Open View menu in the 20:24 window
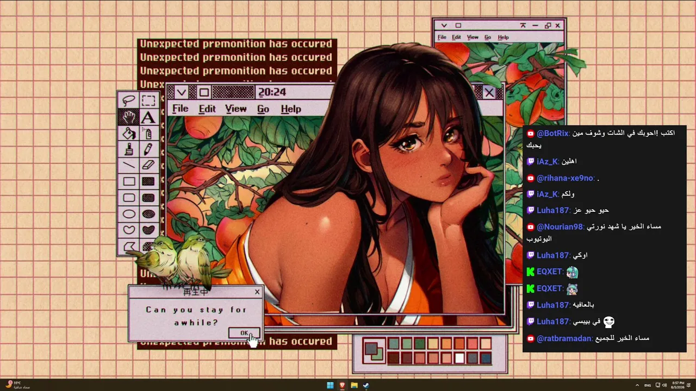This screenshot has height=391, width=696. point(235,109)
